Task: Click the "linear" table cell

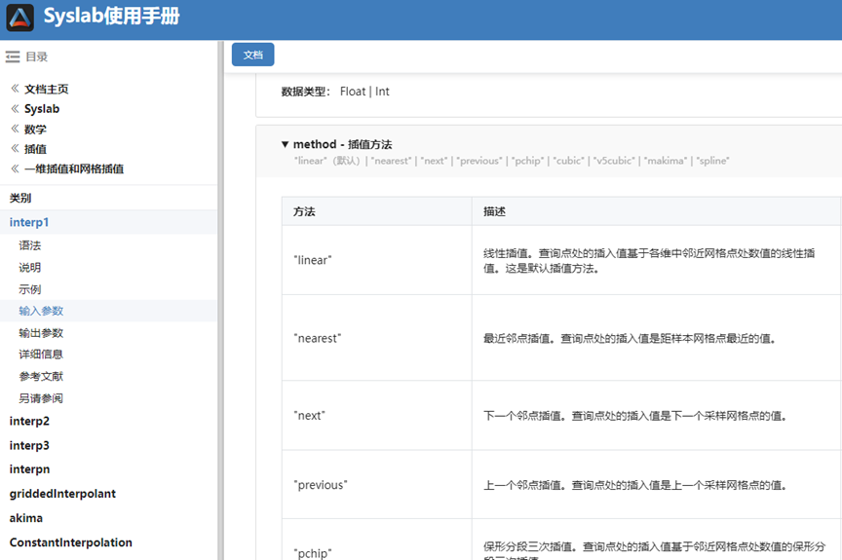Action: pos(377,260)
